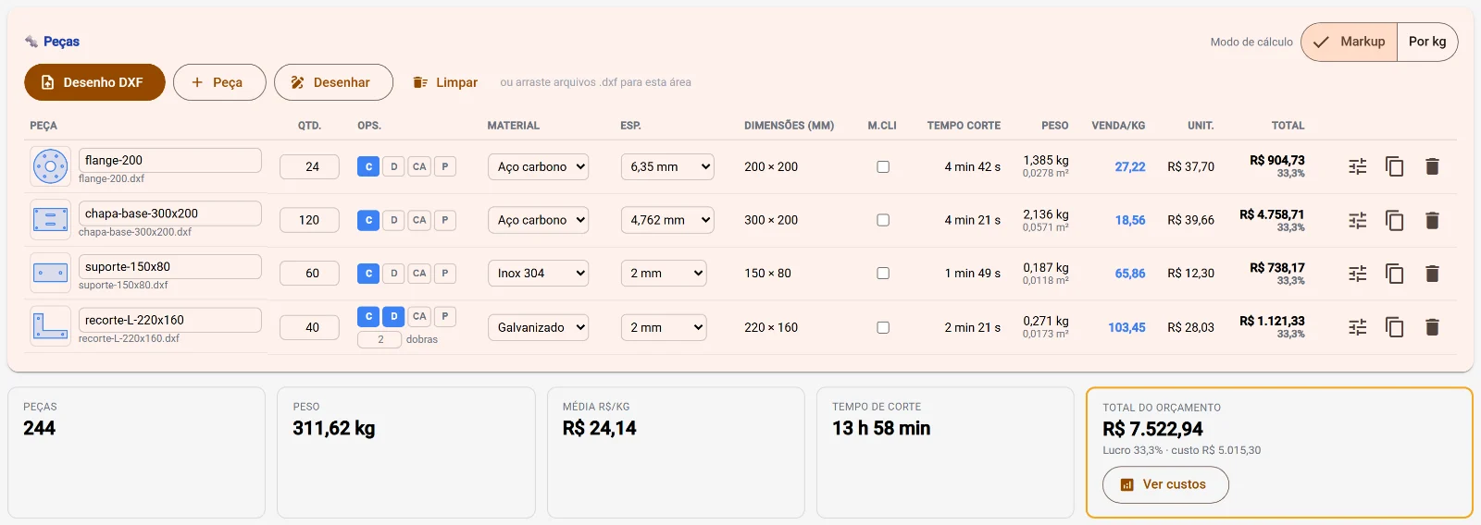
Task: Open adjustments for suporte-150x80 row
Action: coord(1357,274)
